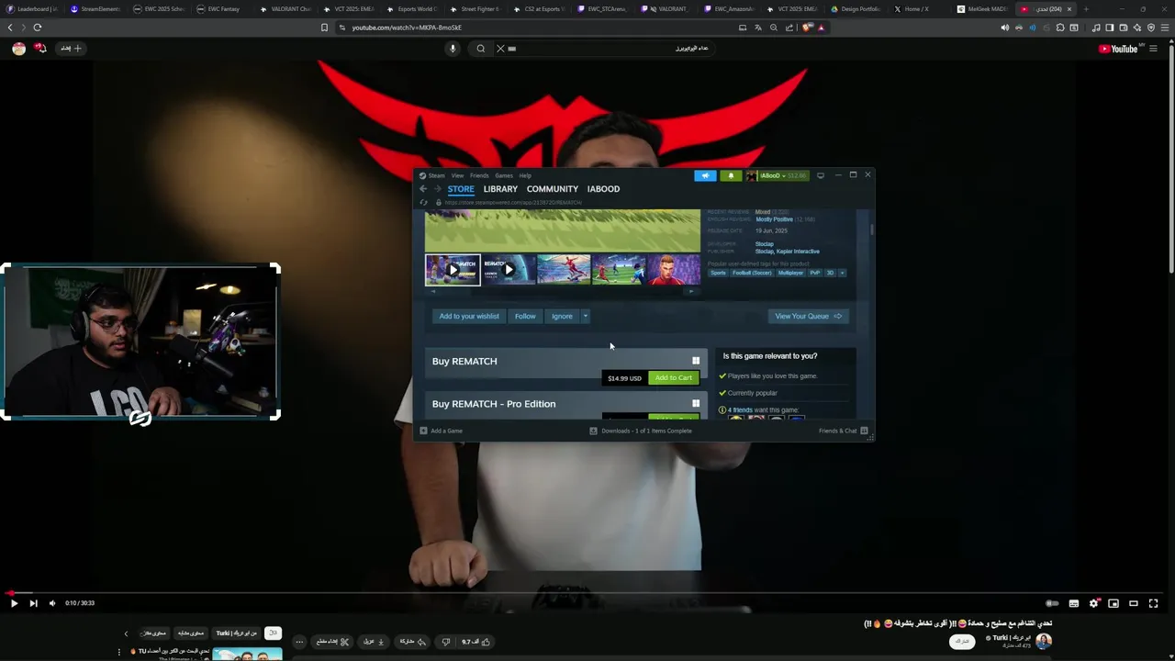
Task: Toggle YouTube autoplay switch
Action: pyautogui.click(x=1052, y=603)
